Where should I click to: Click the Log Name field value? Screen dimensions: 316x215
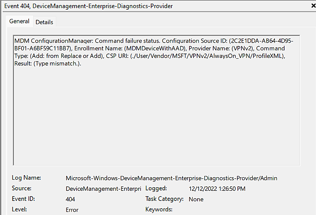coord(171,178)
